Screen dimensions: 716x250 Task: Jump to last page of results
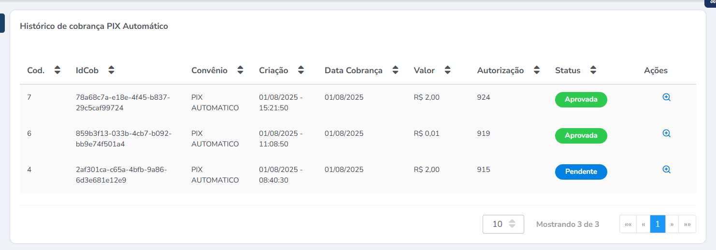687,224
